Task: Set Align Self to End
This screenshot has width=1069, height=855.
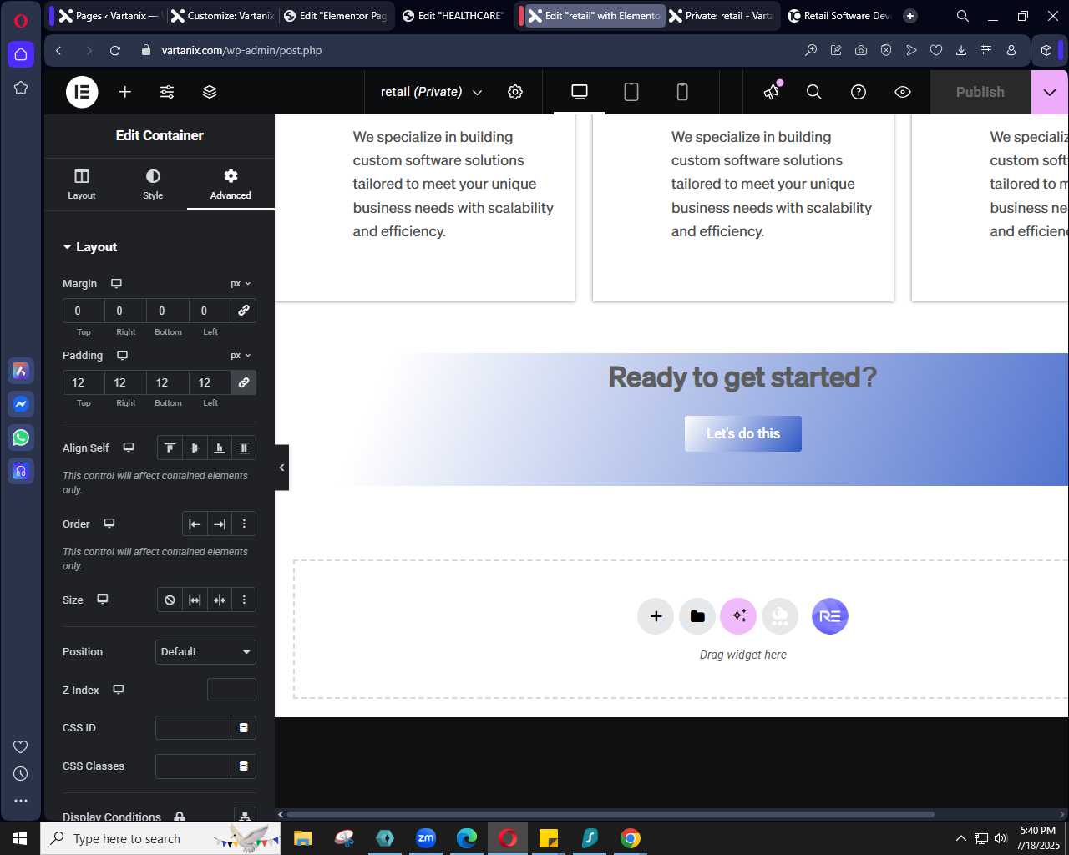Action: coord(220,448)
